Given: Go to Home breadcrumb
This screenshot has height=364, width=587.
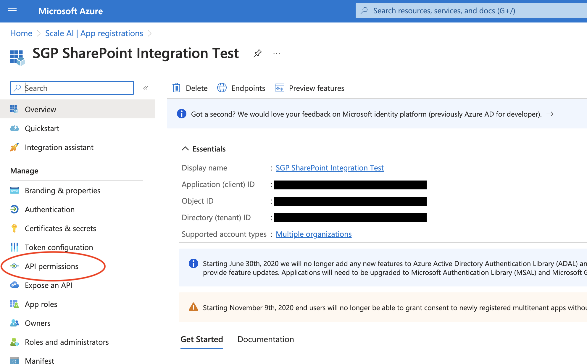Looking at the screenshot, I should tap(21, 33).
